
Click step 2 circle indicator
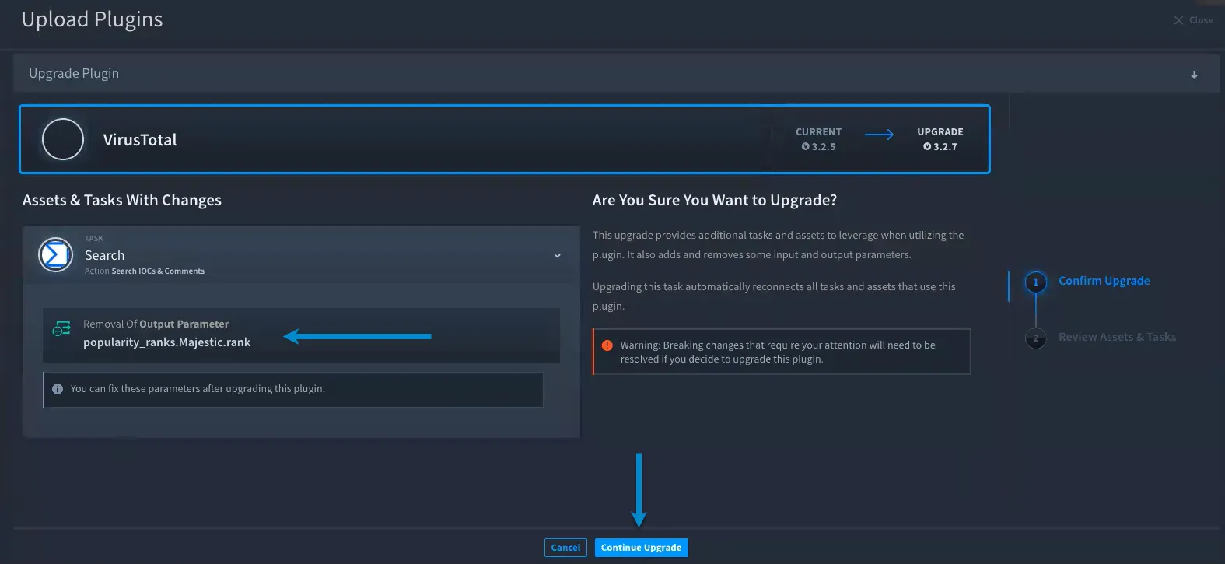(x=1035, y=338)
